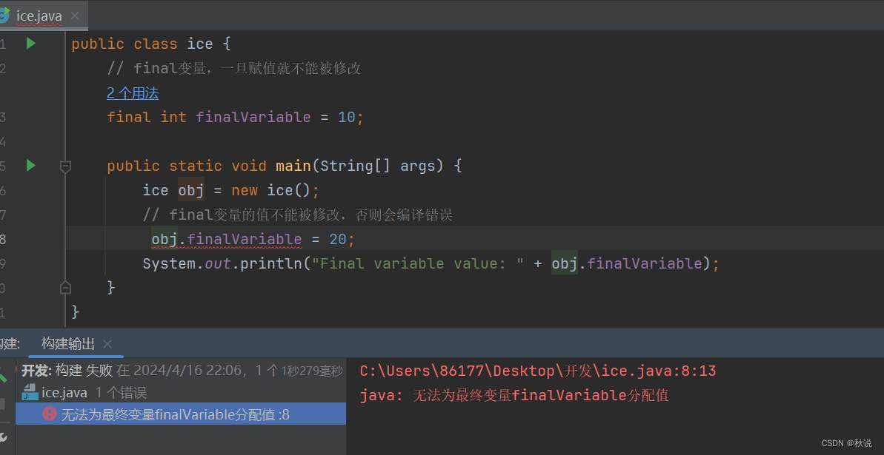This screenshot has height=455, width=884.
Task: Open the '2 个用法' usages link
Action: [133, 93]
